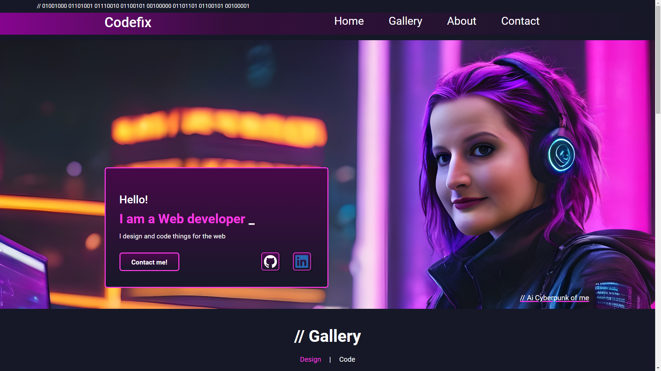Screen dimensions: 661x371
Task: Click the binary code text at top
Action: pyautogui.click(x=143, y=6)
